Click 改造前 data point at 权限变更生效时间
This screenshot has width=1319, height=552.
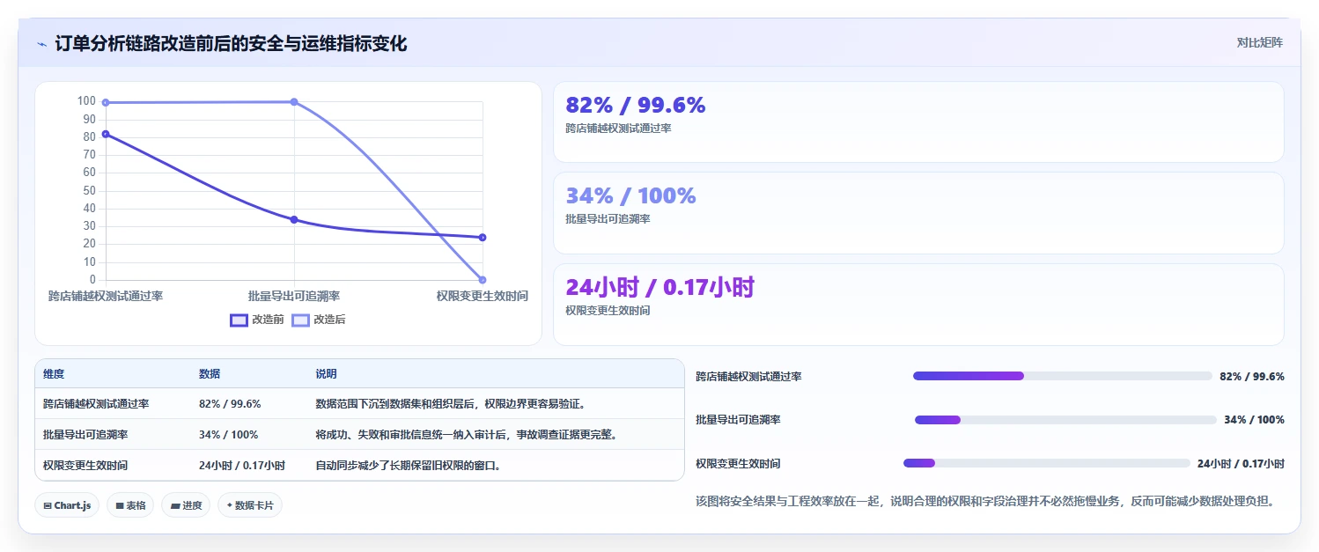pyautogui.click(x=483, y=238)
